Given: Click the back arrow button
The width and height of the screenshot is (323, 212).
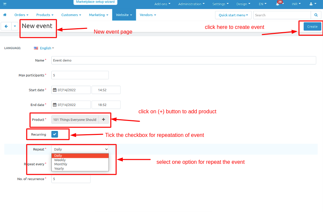Looking at the screenshot, I should coord(6,27).
